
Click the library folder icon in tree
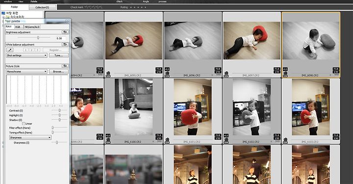(8, 17)
